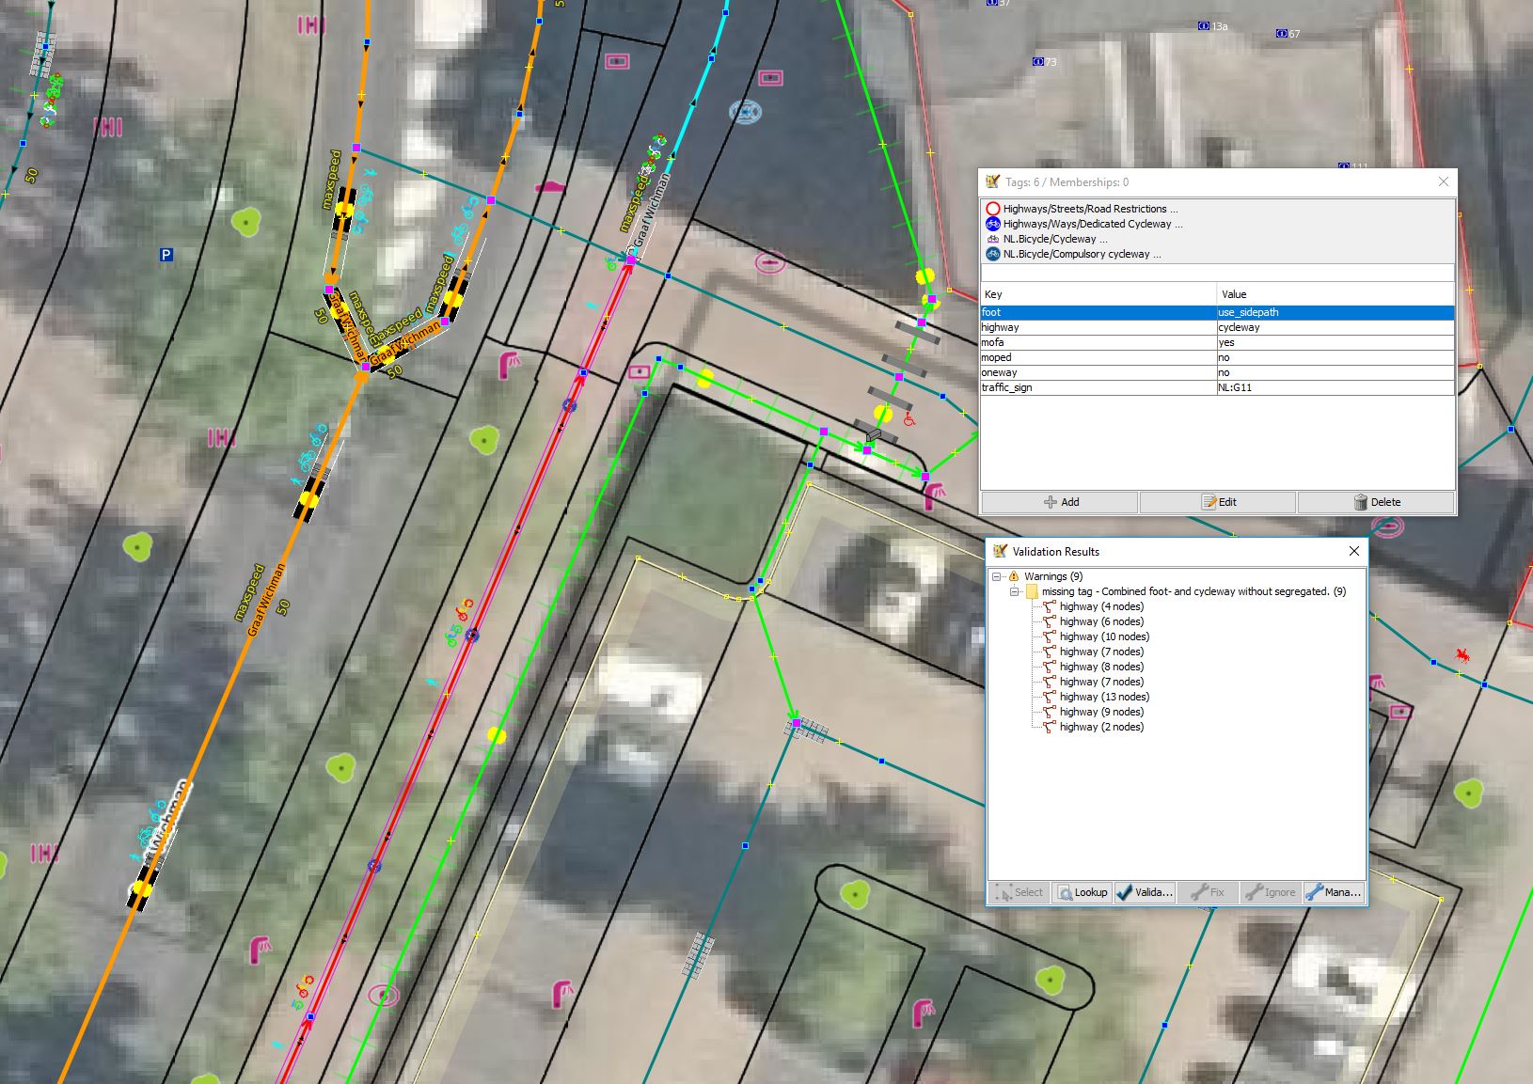Screen dimensions: 1533x1084
Task: Select the highway (10 nodes) entry
Action: tap(1104, 636)
